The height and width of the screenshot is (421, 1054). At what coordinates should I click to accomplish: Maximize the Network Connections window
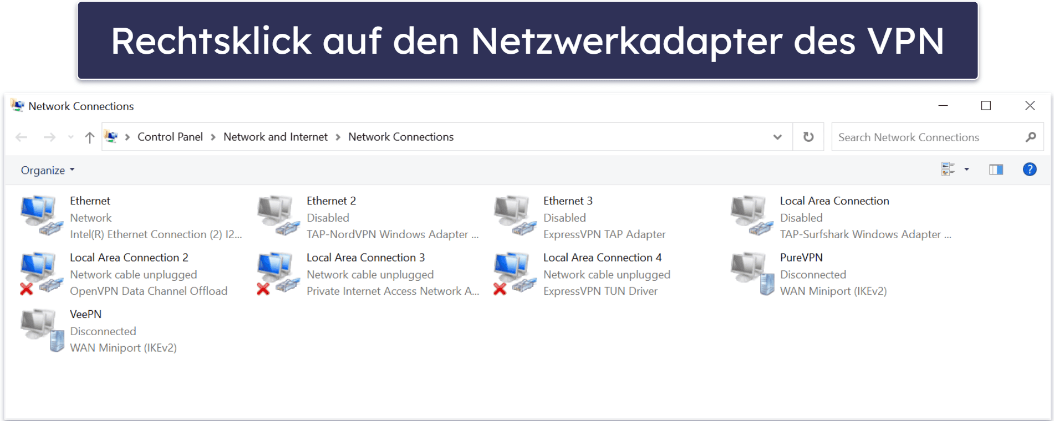coord(986,105)
